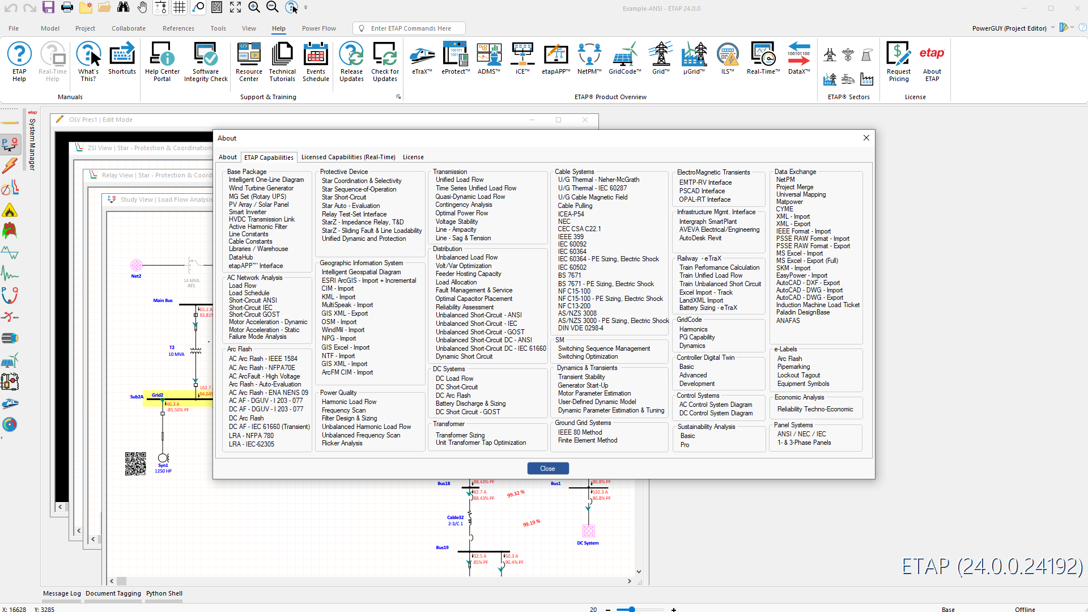
Task: Click the arc flash warning triangle sidebar icon
Action: click(10, 210)
